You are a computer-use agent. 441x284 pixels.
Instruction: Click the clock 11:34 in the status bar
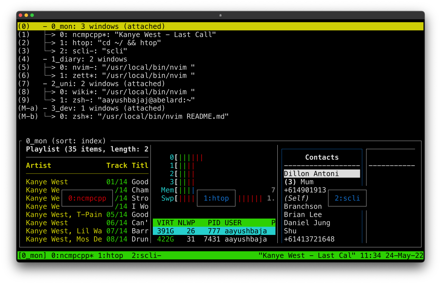pos(369,255)
